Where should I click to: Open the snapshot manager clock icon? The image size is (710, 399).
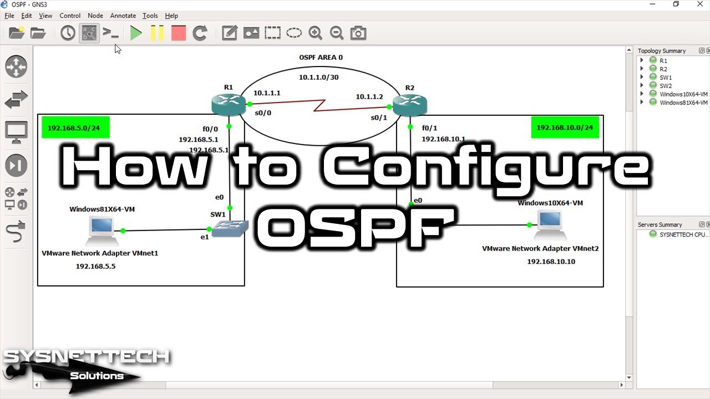tap(68, 33)
